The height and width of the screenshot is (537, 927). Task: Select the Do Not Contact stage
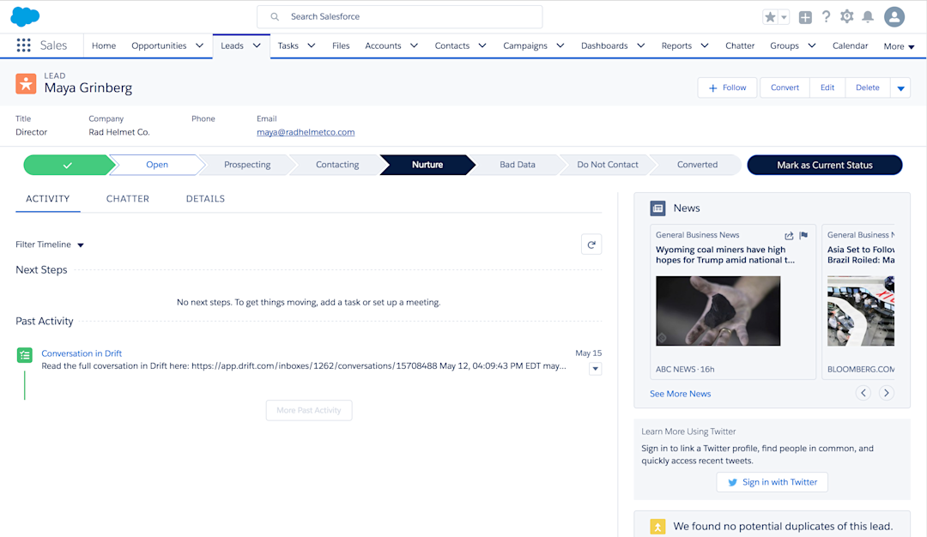pos(607,165)
